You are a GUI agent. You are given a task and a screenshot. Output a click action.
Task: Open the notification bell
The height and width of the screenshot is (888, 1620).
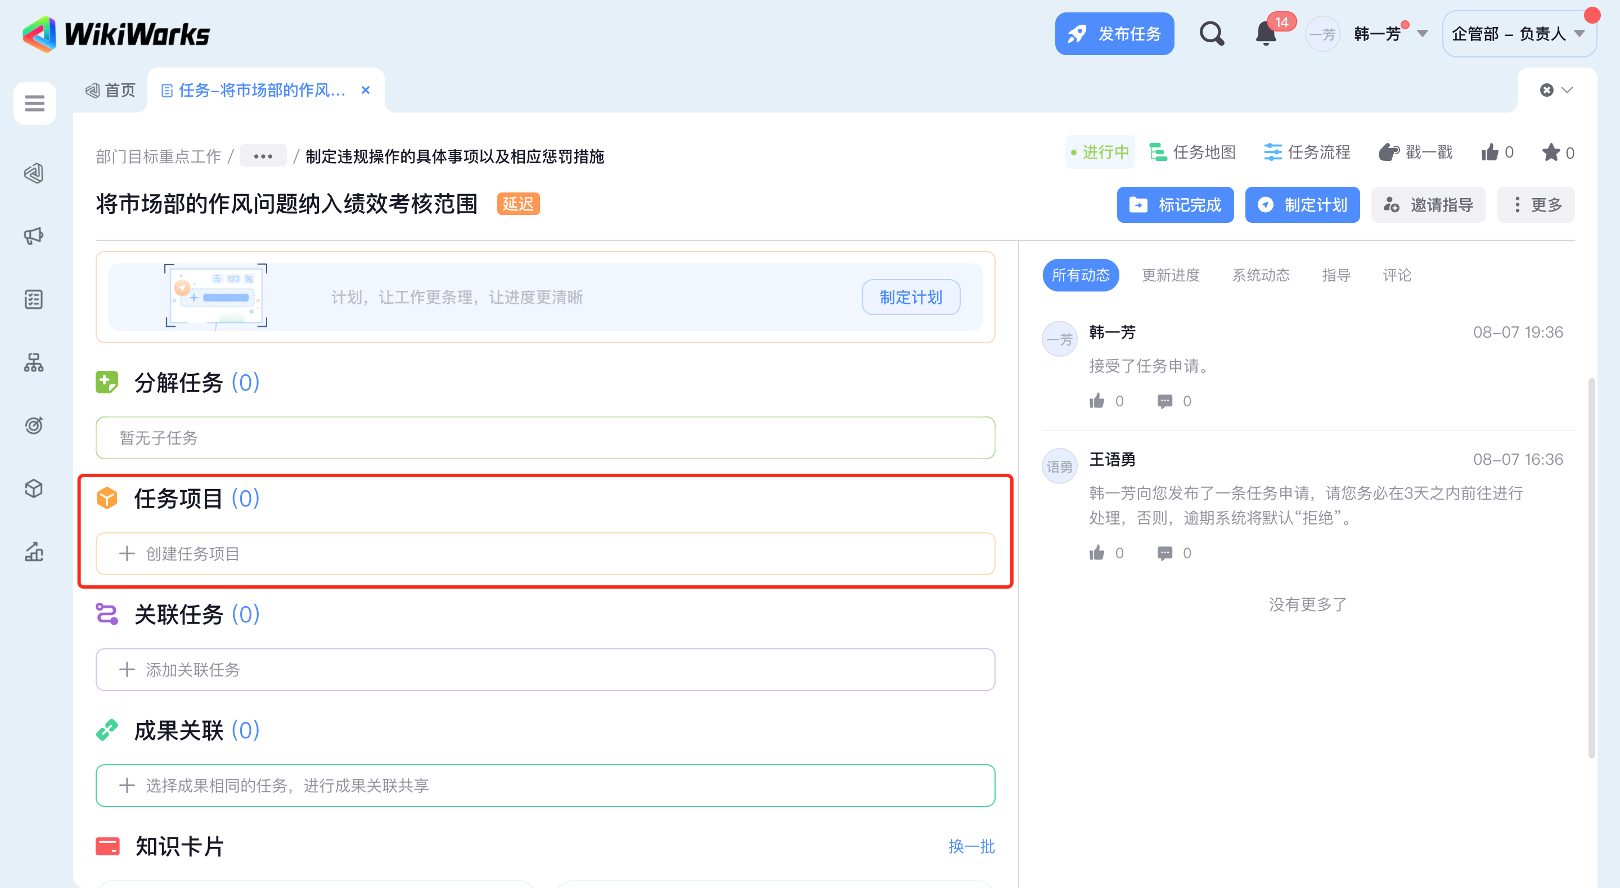click(1266, 34)
